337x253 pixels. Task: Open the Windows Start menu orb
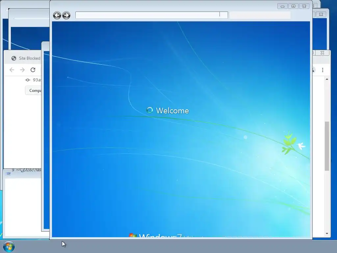[x=9, y=246]
